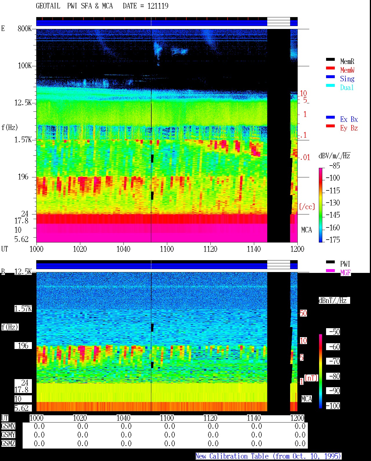Viewport: 371px width, 461px height.
Task: Click the 'DATE = 121119' text
Action: coord(146,6)
